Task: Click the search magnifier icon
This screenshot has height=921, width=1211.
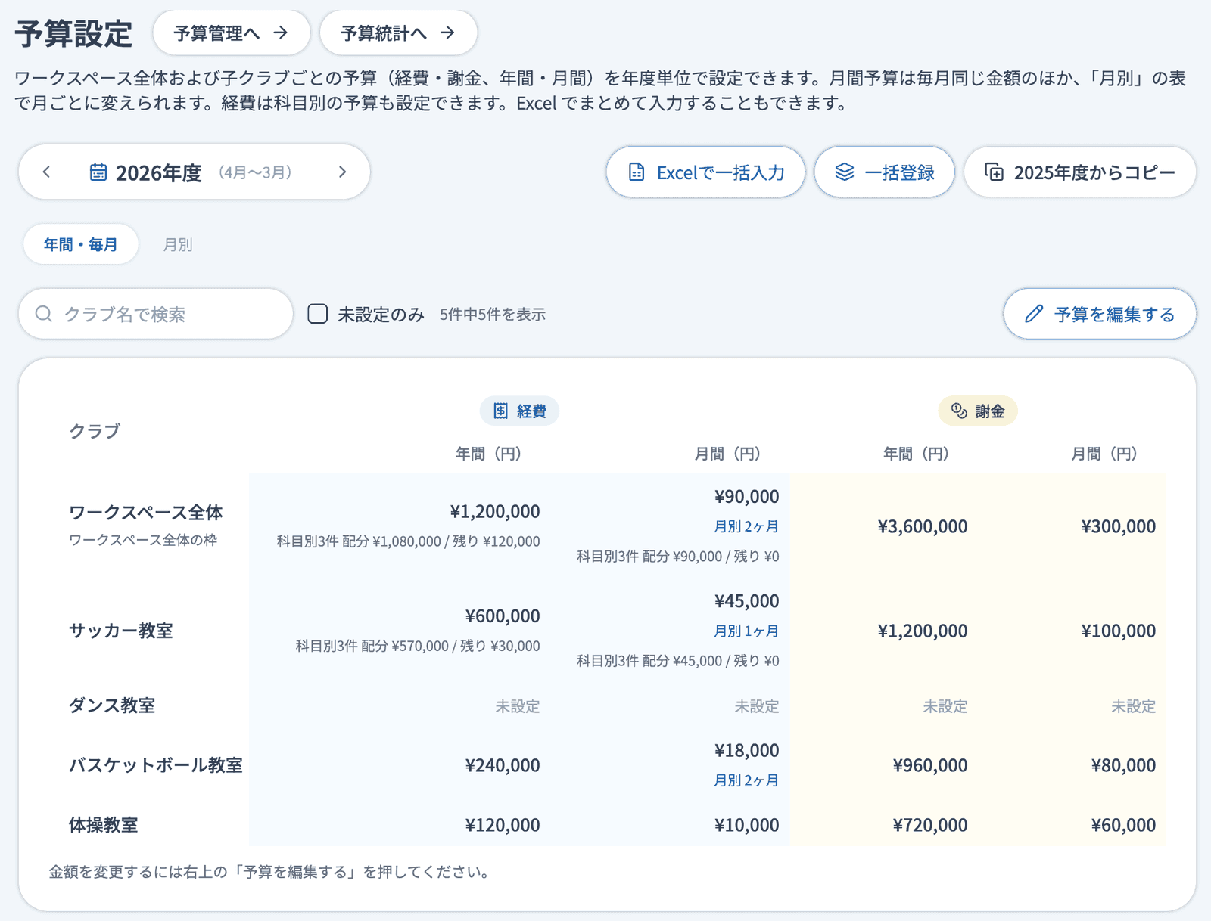Action: click(44, 314)
